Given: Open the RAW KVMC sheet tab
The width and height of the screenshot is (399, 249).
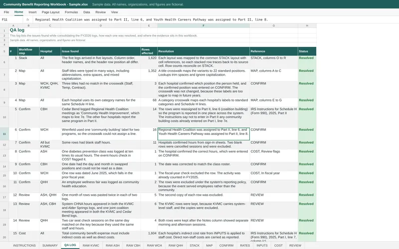Looking at the screenshot, I should pyautogui.click(x=91, y=246).
